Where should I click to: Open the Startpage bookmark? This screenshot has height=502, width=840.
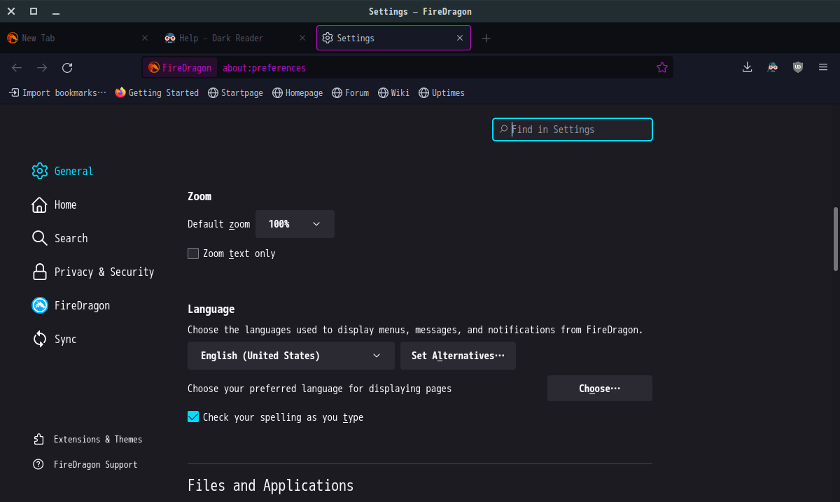235,92
